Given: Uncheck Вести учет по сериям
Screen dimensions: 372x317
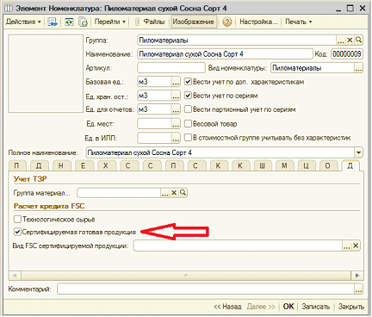Looking at the screenshot, I should (x=188, y=96).
